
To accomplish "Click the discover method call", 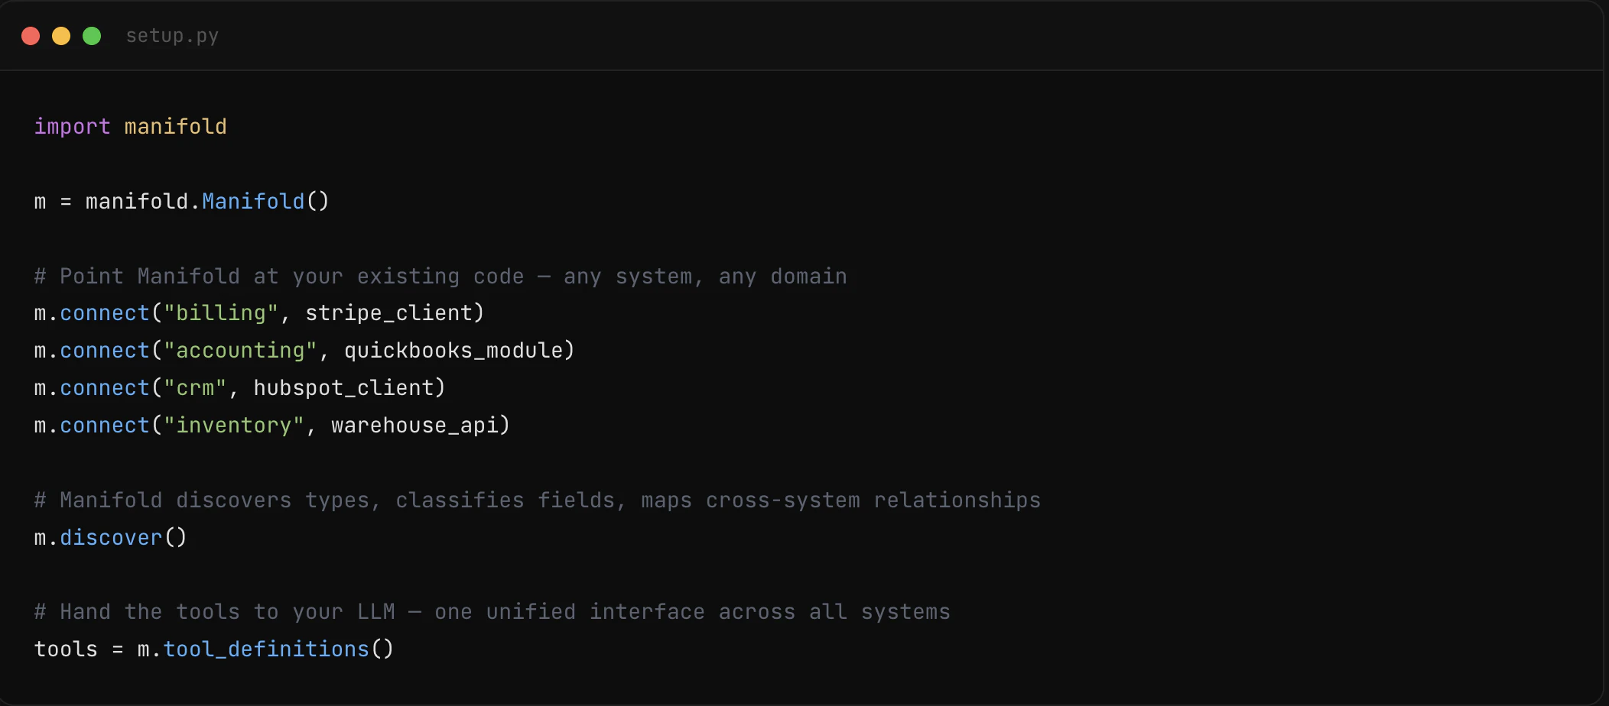I will tap(122, 538).
